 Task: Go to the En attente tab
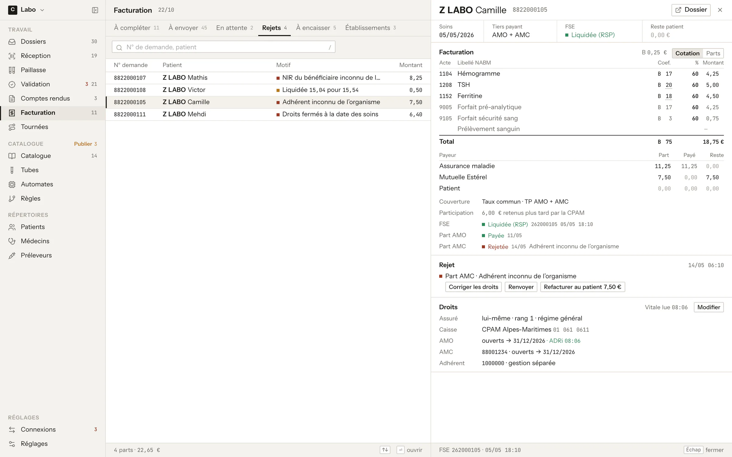tap(235, 28)
